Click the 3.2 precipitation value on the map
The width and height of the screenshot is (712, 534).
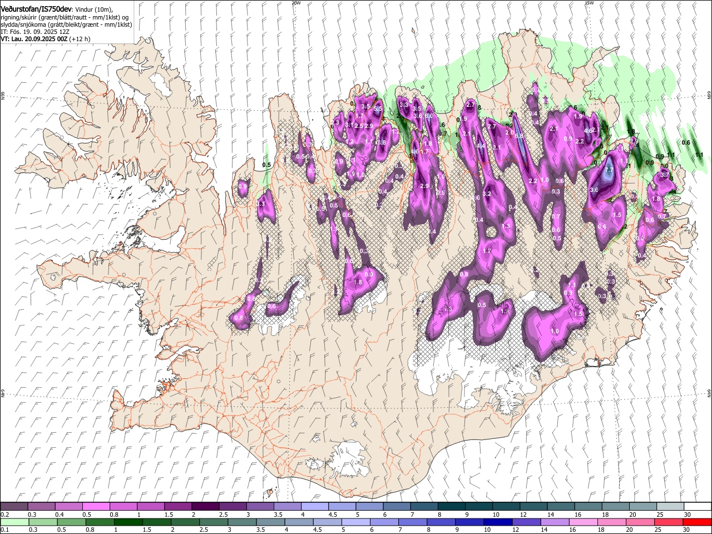pyautogui.click(x=487, y=194)
